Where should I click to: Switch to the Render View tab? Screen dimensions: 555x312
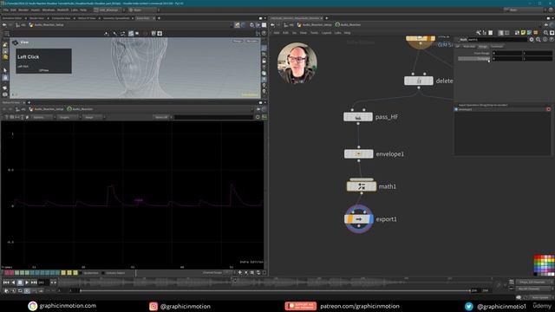tap(36, 18)
